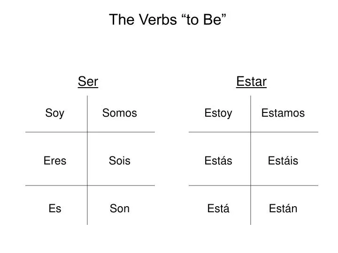338x253 pixels.
Task: Click the word Estáis
Action: [x=283, y=161]
